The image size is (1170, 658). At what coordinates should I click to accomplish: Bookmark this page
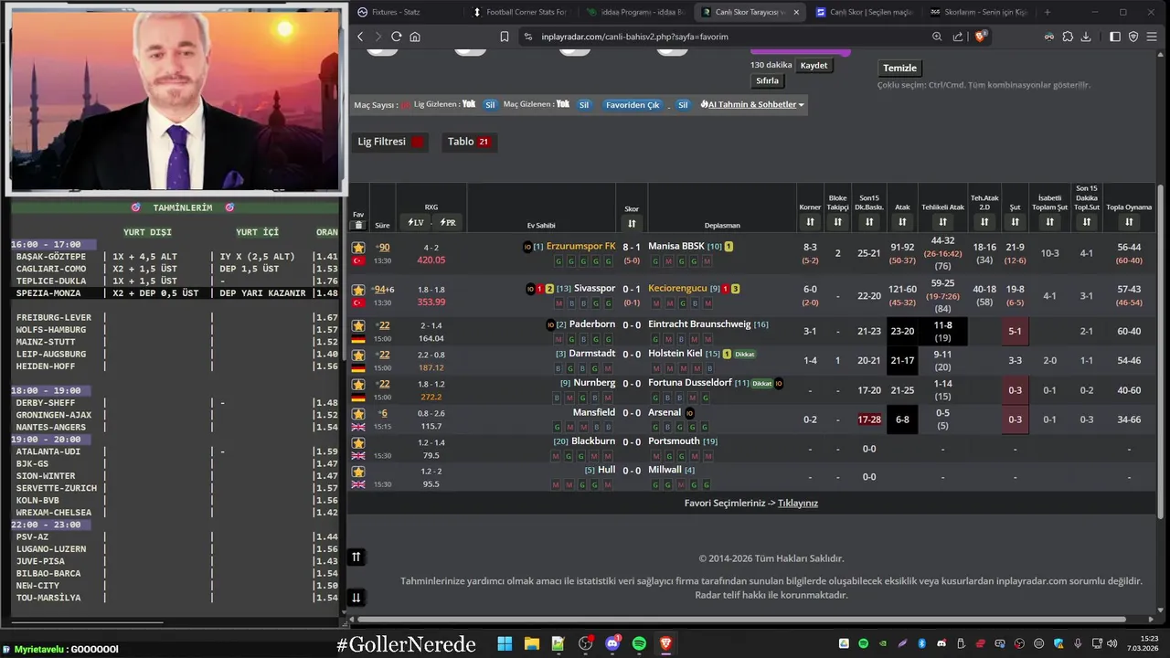click(x=504, y=37)
